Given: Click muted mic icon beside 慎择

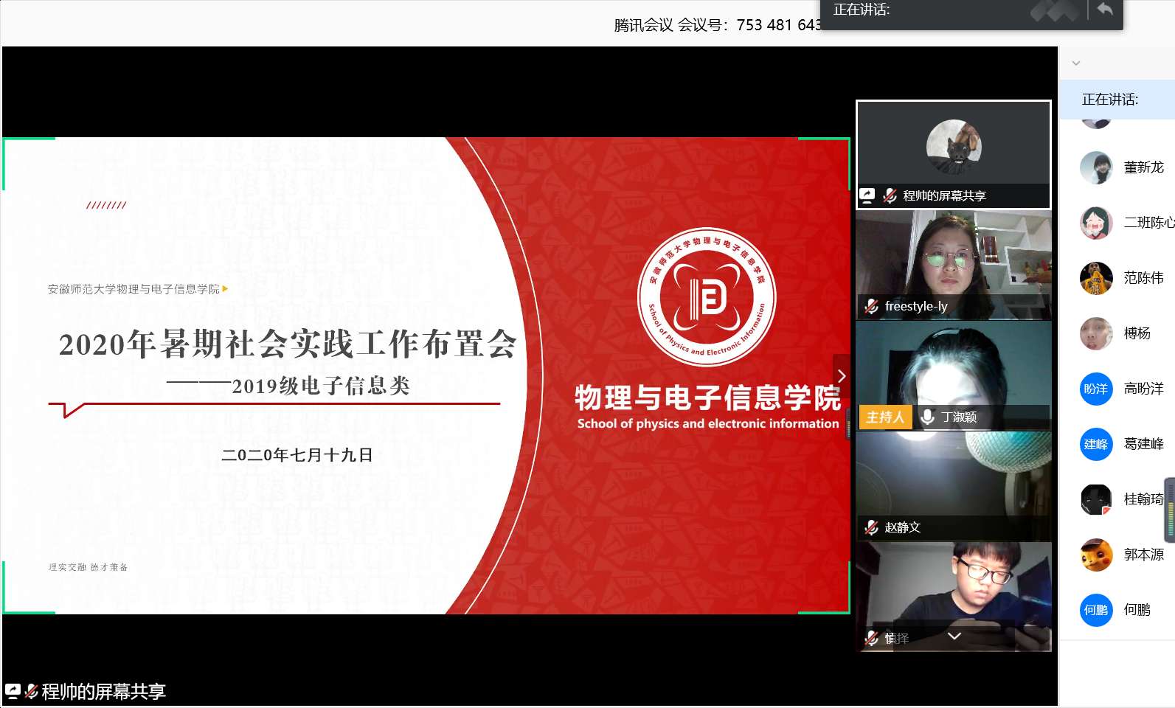Looking at the screenshot, I should (871, 638).
